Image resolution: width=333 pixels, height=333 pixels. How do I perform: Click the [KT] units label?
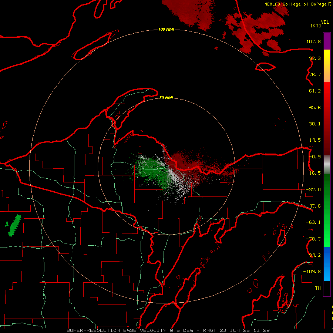pos(316,26)
